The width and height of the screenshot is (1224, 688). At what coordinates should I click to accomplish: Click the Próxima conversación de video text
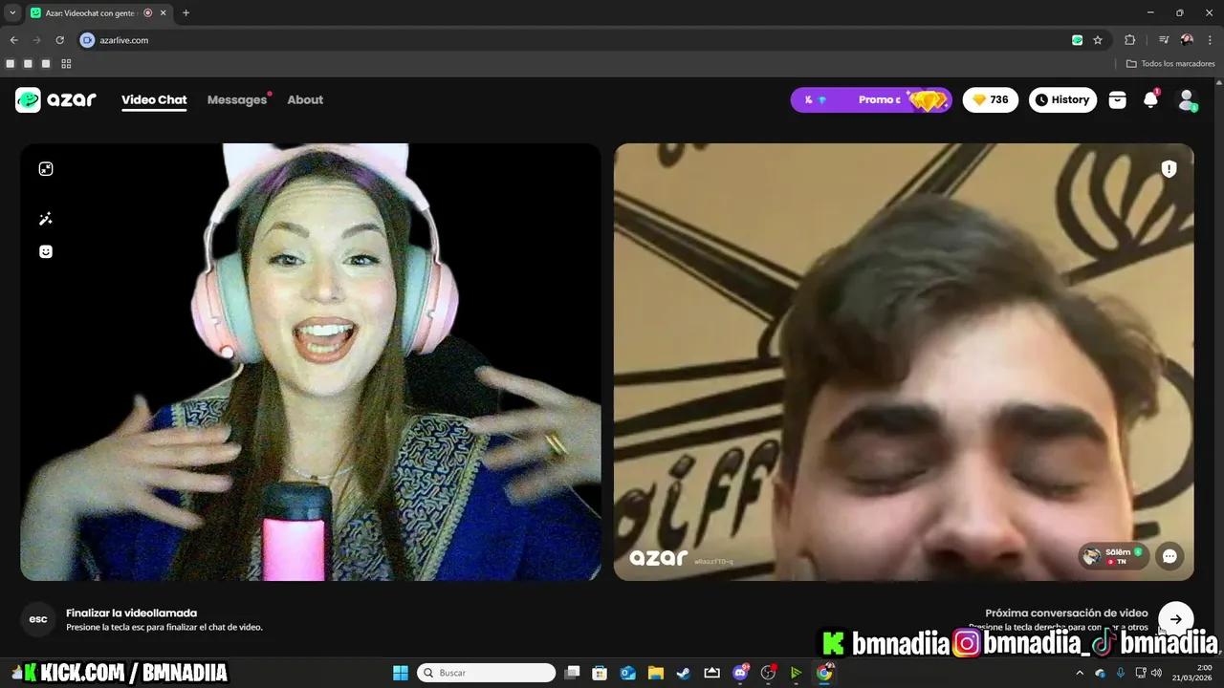[1066, 613]
